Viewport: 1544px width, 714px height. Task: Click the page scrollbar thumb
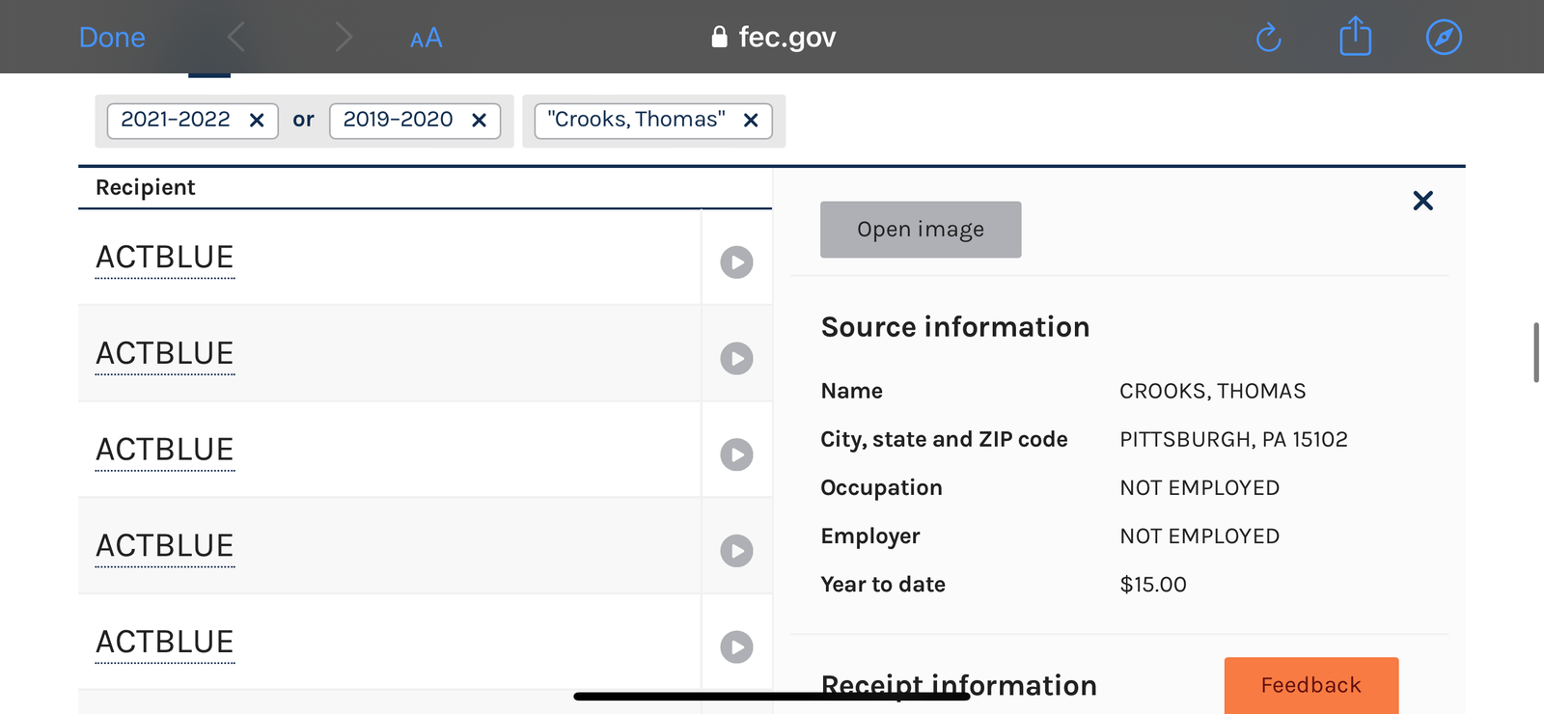[1536, 353]
